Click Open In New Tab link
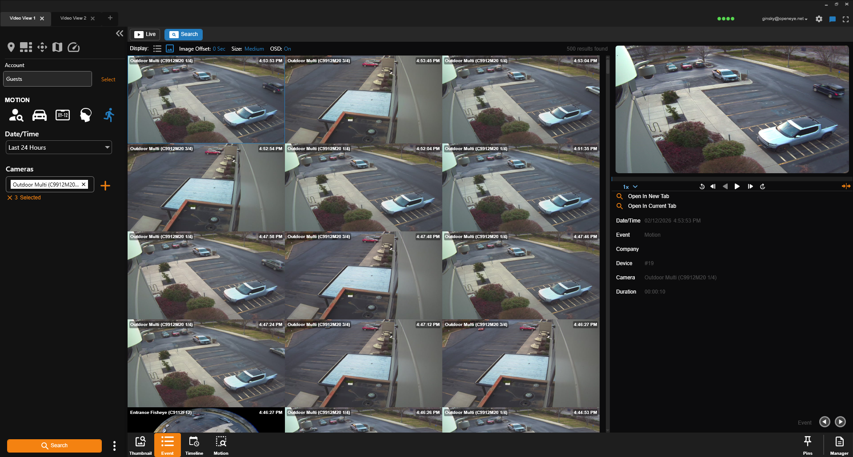The height and width of the screenshot is (457, 853). 648,196
